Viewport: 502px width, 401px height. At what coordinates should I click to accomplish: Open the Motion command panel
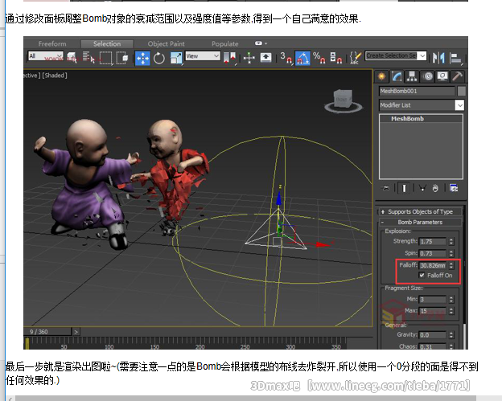point(427,76)
